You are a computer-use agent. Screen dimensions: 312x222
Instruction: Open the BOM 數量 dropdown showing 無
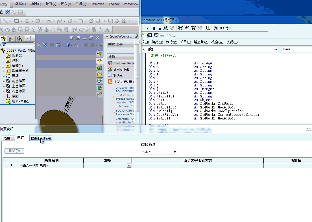[x=174, y=151]
